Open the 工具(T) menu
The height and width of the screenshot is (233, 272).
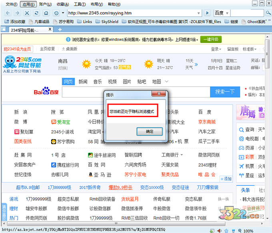tap(80, 4)
